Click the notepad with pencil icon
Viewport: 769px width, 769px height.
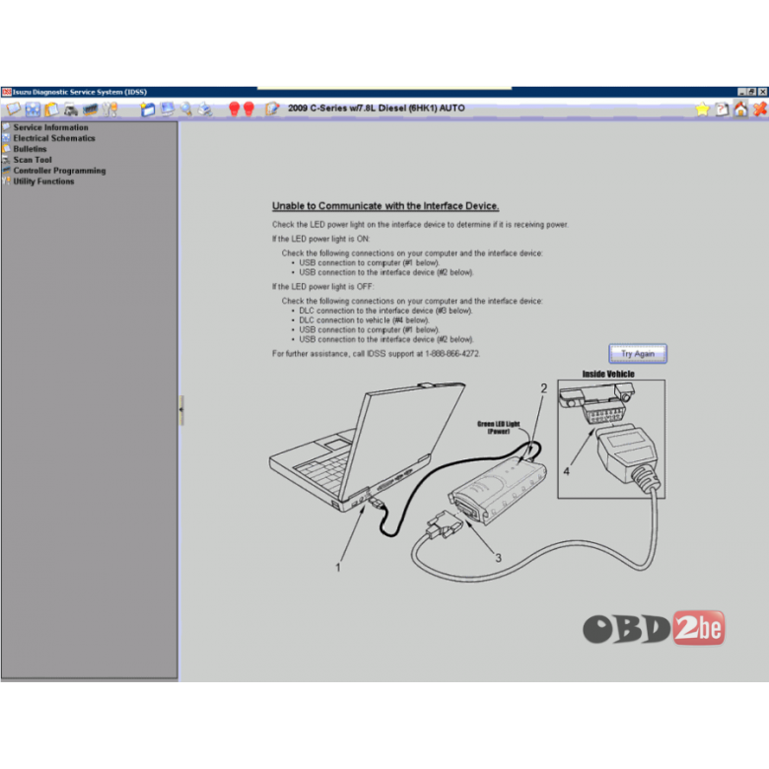point(272,108)
